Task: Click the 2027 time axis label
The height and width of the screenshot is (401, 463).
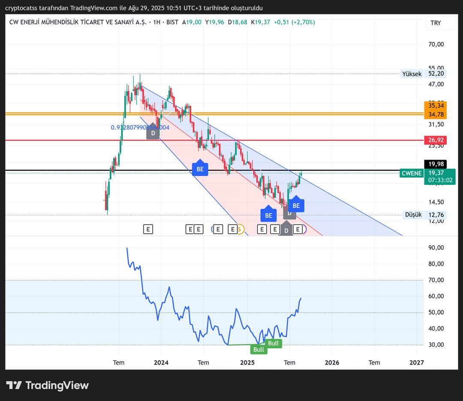Action: (416, 362)
